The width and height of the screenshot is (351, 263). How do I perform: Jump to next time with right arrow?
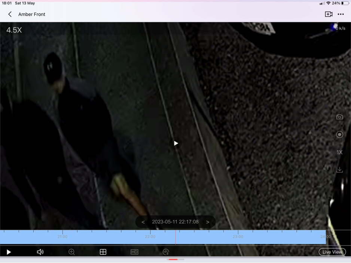pyautogui.click(x=208, y=222)
